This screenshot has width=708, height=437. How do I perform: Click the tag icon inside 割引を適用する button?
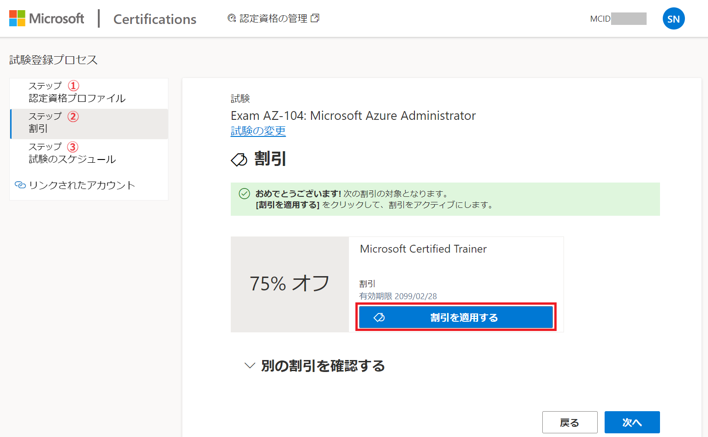click(379, 317)
